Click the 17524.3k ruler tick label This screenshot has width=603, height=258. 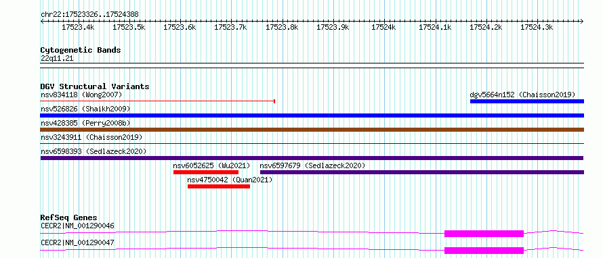click(537, 28)
